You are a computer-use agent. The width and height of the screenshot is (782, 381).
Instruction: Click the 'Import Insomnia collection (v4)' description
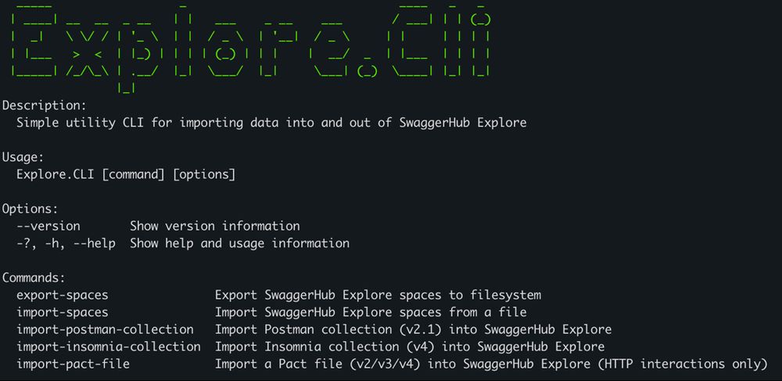(x=410, y=347)
